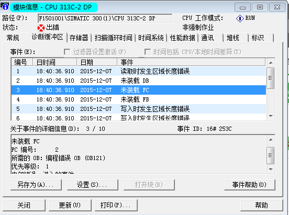Open the 存储器 tab

pyautogui.click(x=79, y=38)
